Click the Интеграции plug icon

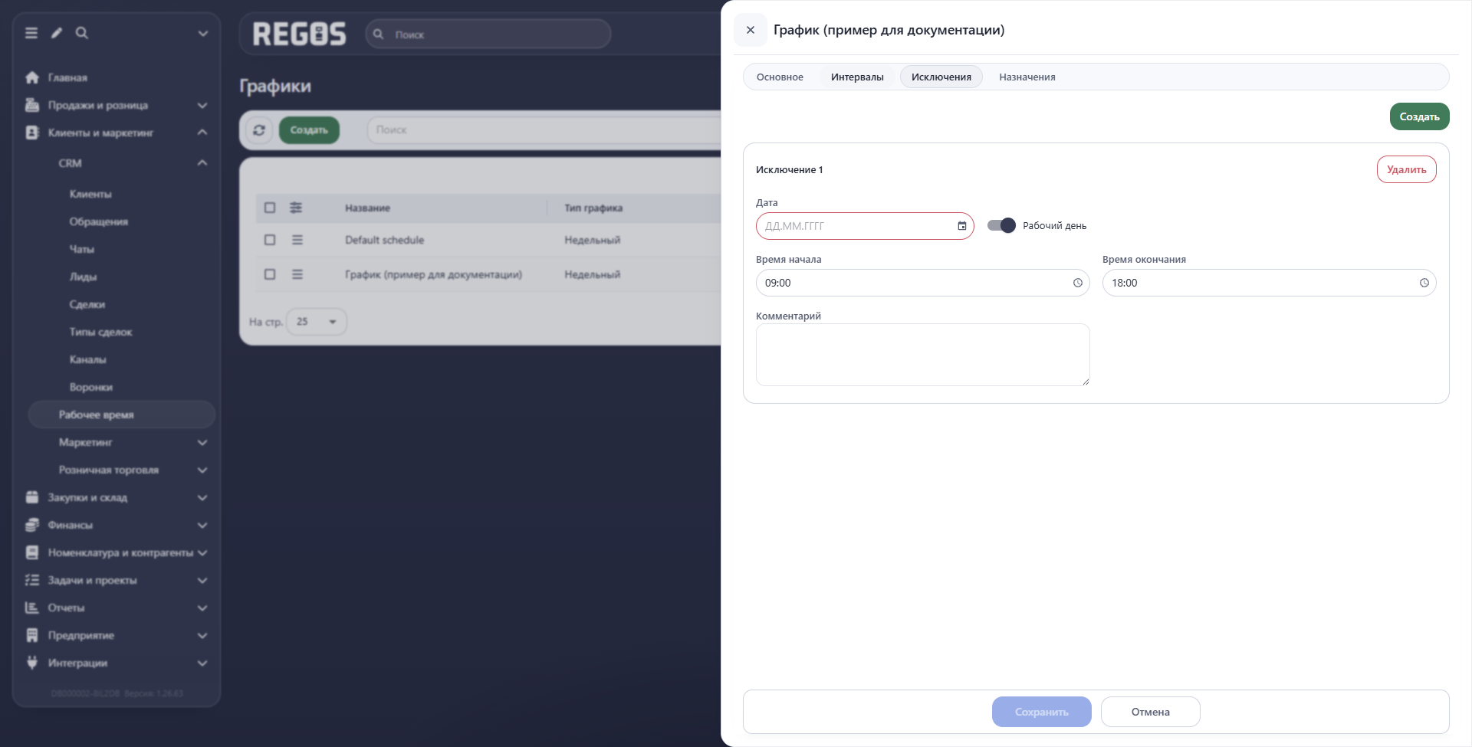point(32,663)
